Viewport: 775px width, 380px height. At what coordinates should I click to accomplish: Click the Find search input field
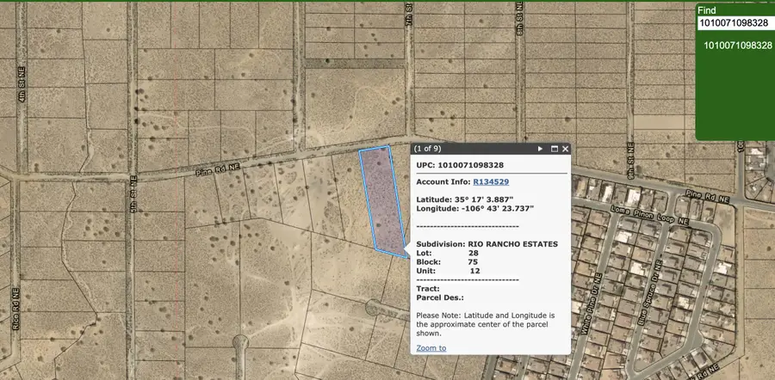click(736, 23)
